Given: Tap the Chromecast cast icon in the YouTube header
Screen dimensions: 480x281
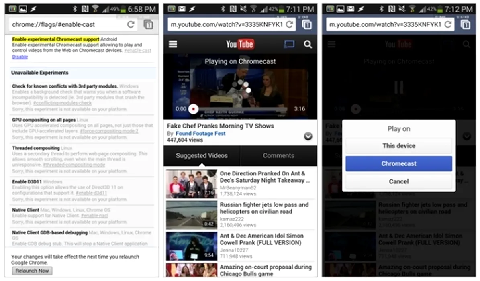Looking at the screenshot, I should point(289,45).
